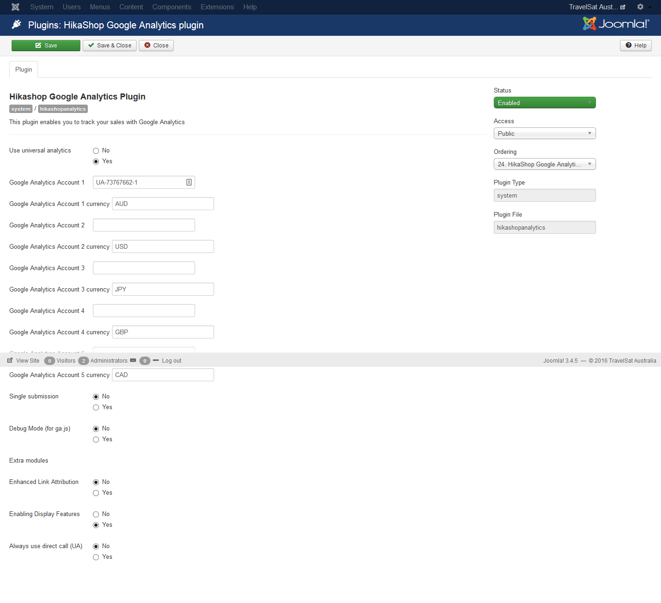Screen dimensions: 661x603
Task: Click the Account 1 currency field with AUD
Action: (163, 204)
